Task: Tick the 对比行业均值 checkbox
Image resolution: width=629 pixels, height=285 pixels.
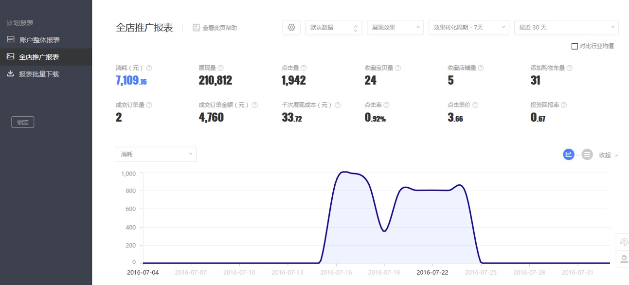Action: pyautogui.click(x=575, y=46)
